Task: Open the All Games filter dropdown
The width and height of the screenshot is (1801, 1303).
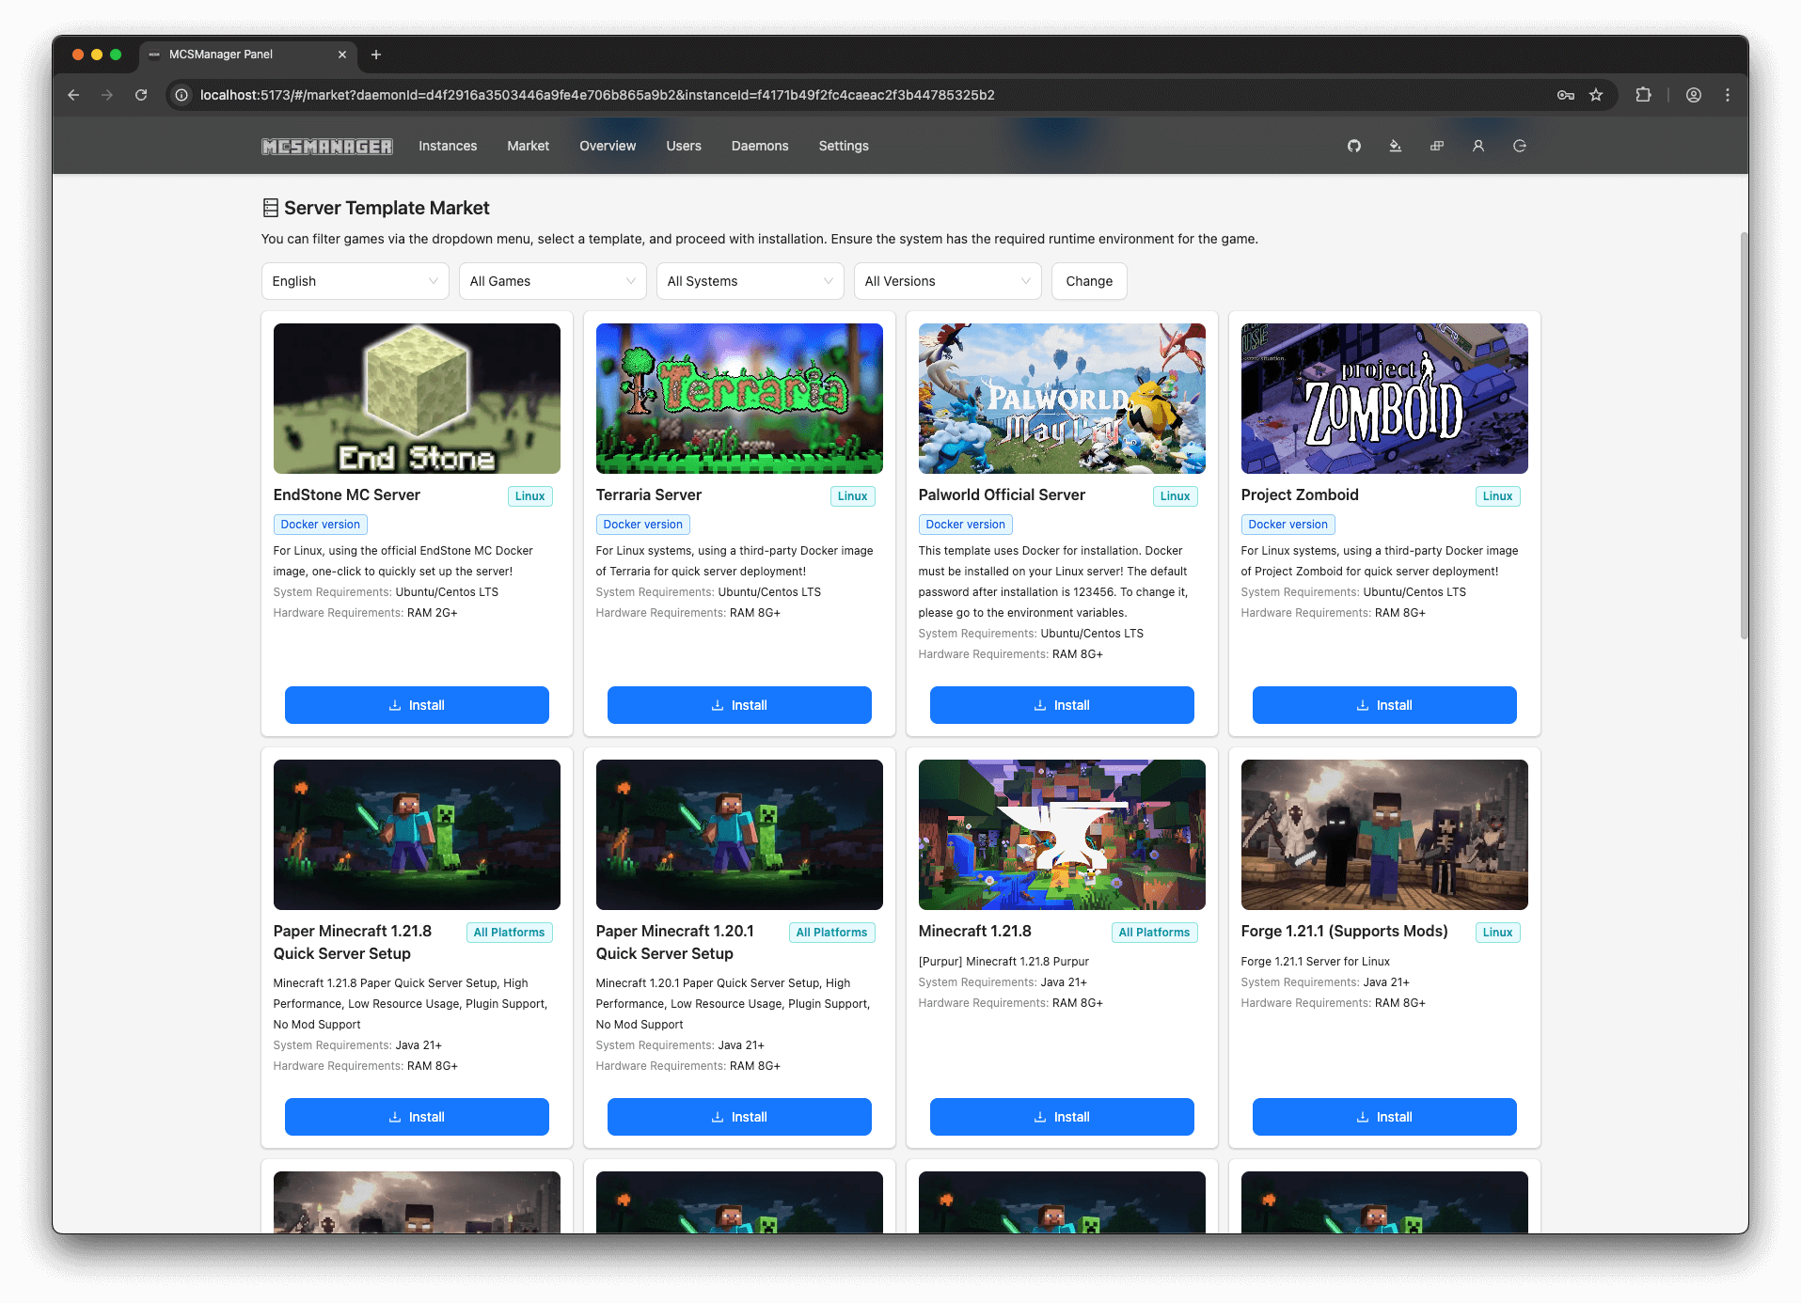Action: click(x=552, y=281)
